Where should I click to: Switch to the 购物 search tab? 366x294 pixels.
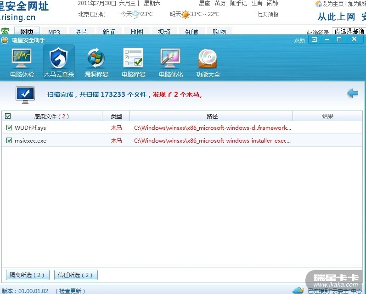tap(219, 32)
